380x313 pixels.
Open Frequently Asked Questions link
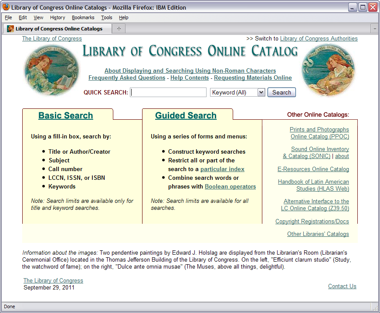(127, 77)
